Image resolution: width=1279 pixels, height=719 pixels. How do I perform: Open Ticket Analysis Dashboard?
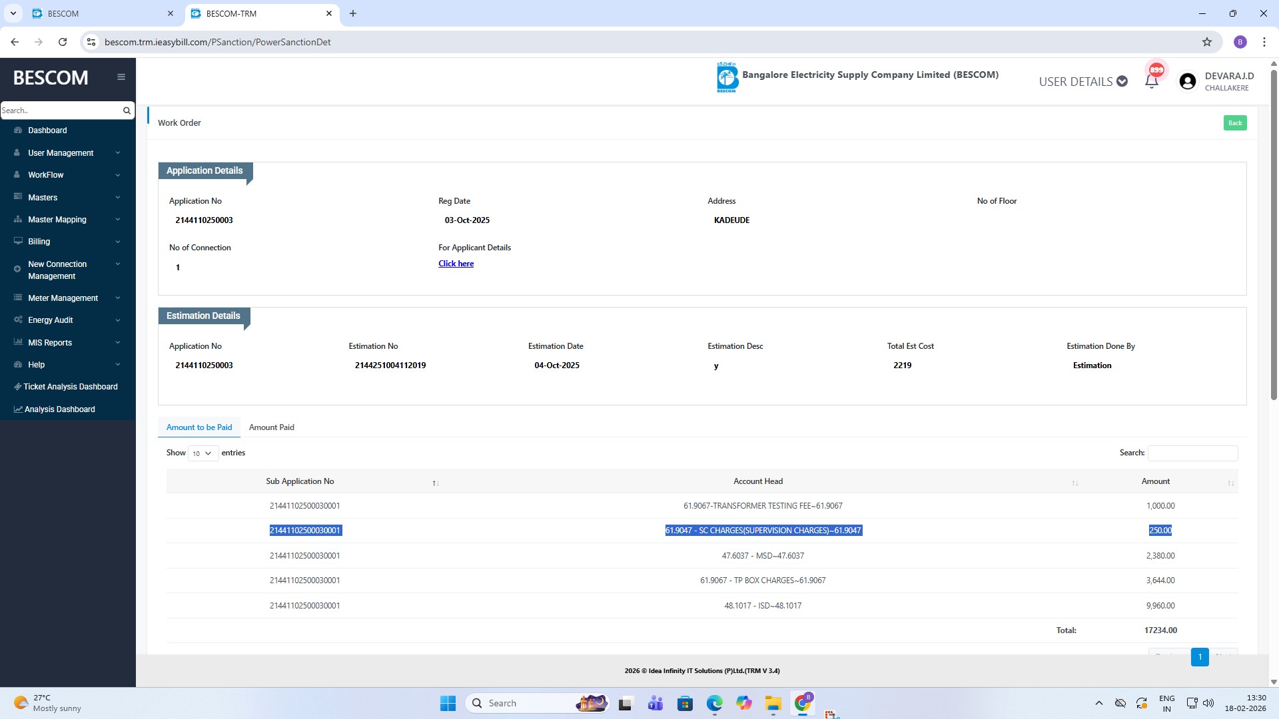(70, 387)
